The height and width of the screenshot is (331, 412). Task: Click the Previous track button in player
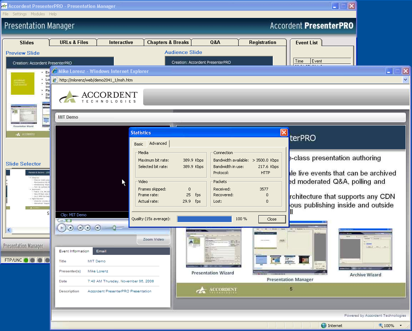point(81,228)
